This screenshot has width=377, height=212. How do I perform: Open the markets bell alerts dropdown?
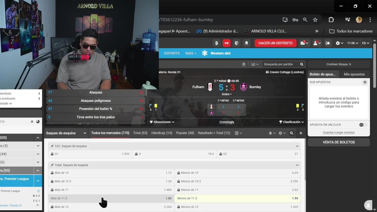click(272, 133)
